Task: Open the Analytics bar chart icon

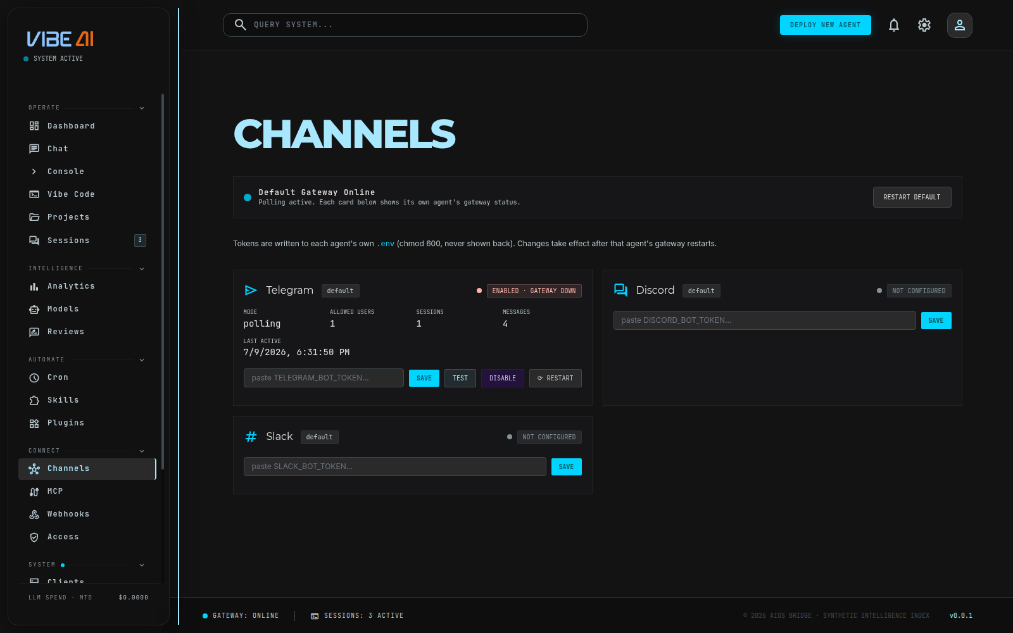Action: click(x=34, y=286)
